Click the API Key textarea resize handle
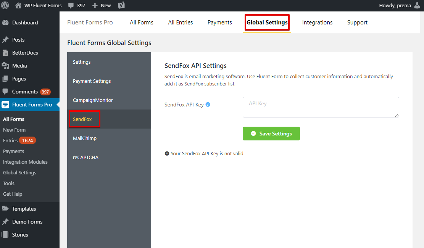Viewport: 424px width, 248px height. (x=397, y=115)
